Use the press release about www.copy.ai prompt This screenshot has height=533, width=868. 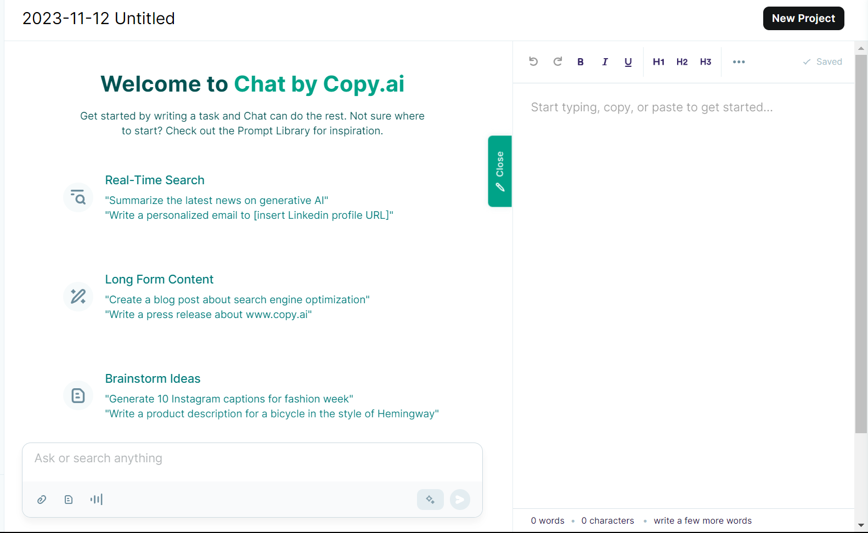[x=208, y=315]
